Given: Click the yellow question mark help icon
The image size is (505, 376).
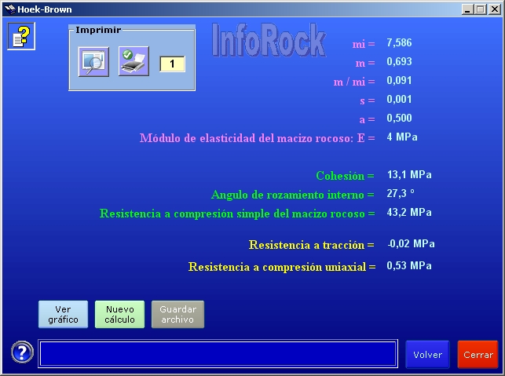Looking at the screenshot, I should click(x=21, y=36).
